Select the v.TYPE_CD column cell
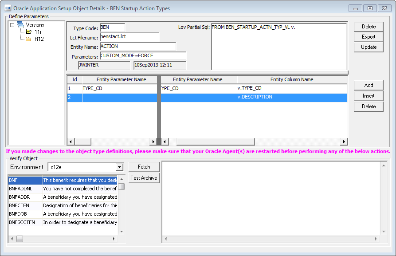396x256 pixels. point(292,88)
